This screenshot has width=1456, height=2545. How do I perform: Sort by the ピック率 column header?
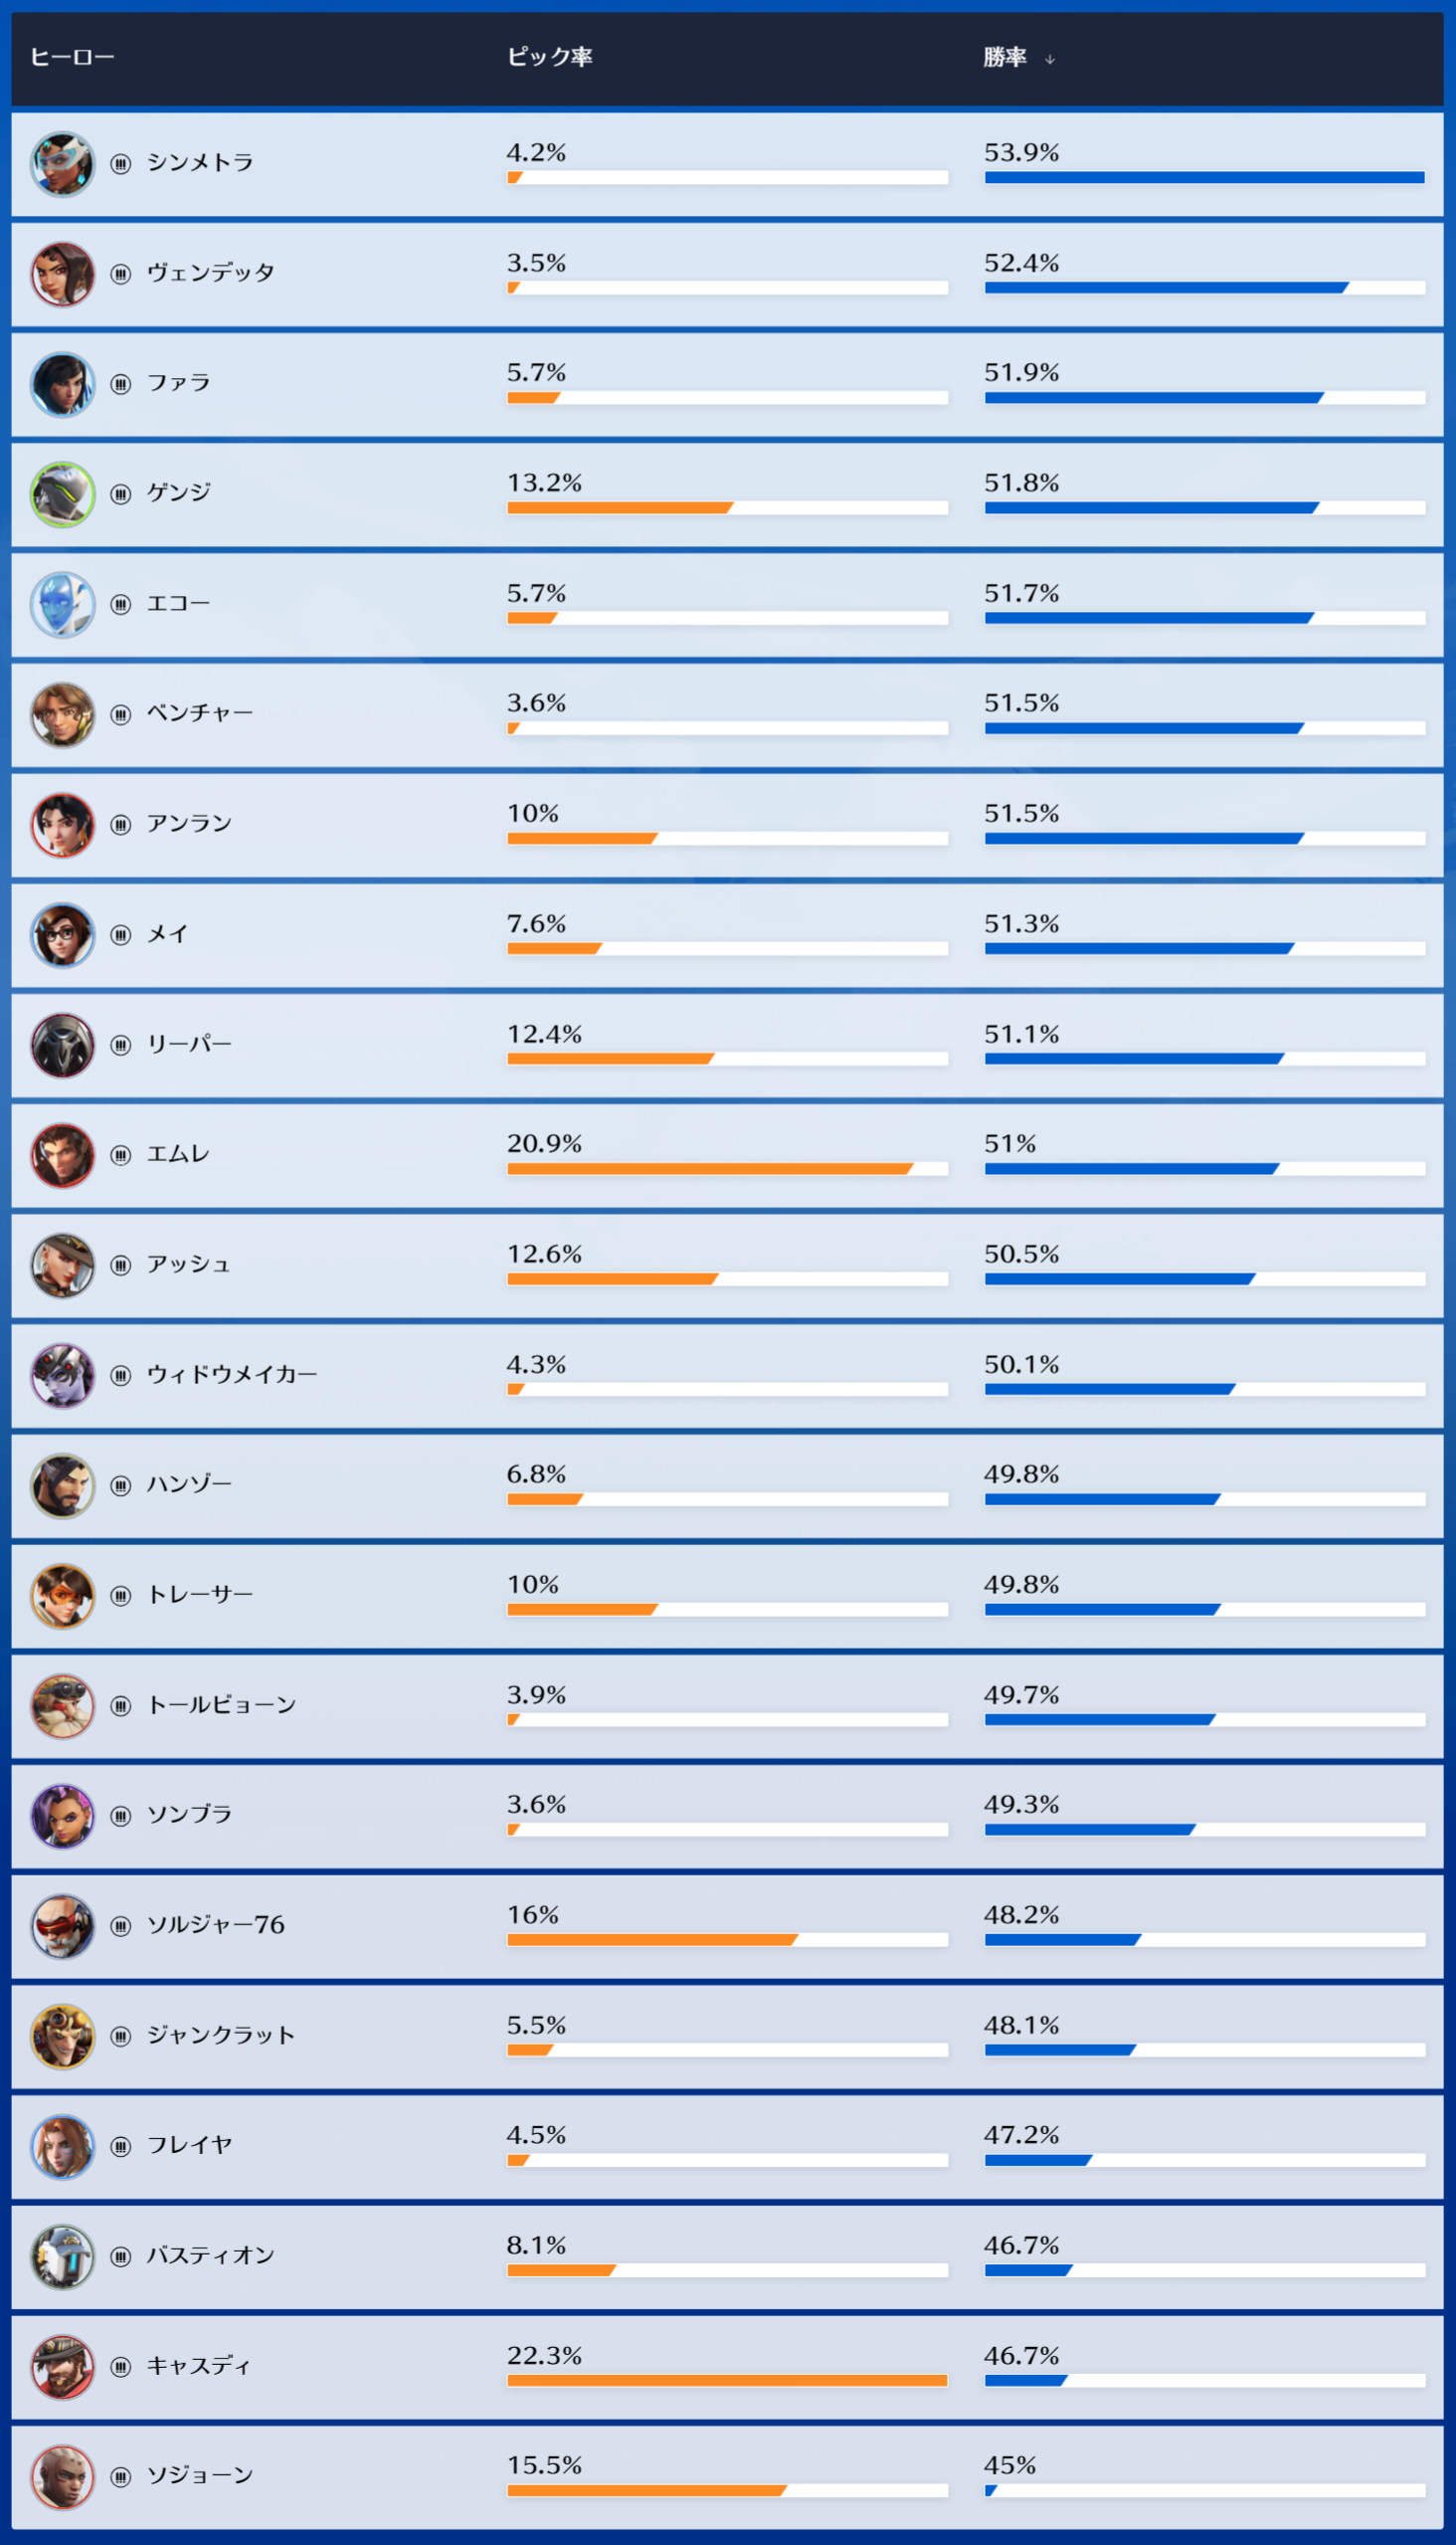549,57
